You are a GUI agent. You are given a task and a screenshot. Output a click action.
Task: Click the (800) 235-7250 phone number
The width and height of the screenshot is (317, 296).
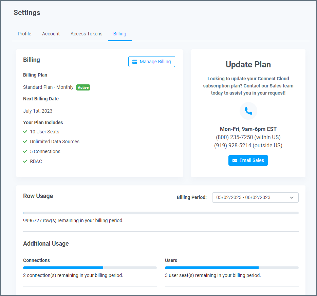234,137
